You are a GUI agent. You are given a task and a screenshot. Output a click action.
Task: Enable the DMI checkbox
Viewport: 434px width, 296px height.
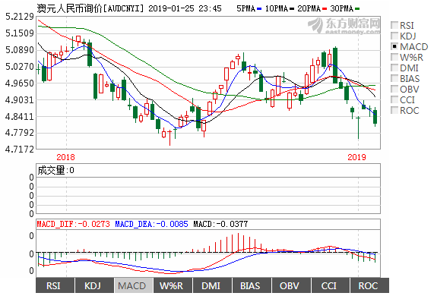coord(394,68)
